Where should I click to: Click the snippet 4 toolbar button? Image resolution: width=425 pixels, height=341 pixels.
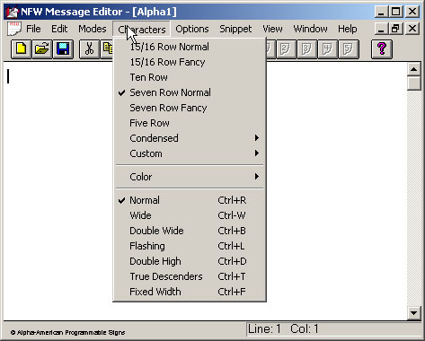pos(328,48)
